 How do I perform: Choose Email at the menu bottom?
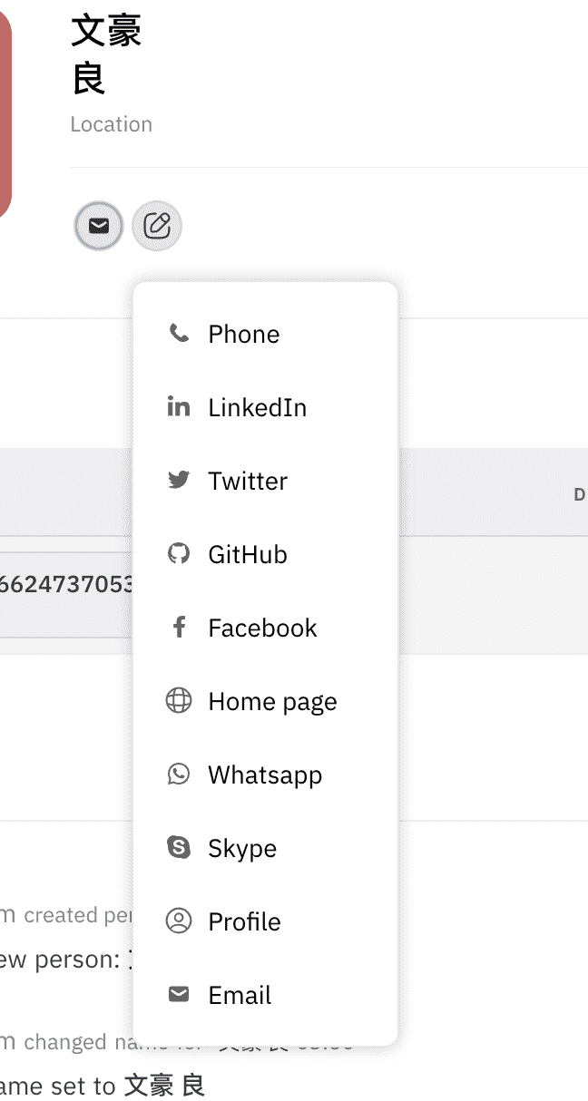240,995
